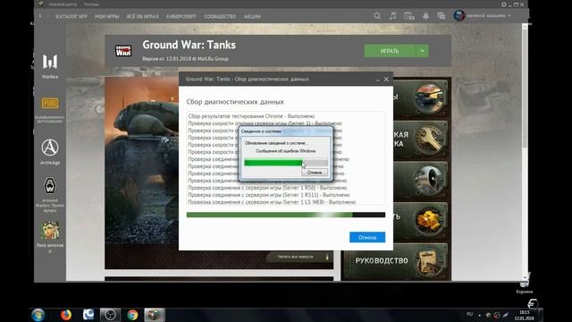The height and width of the screenshot is (322, 572).
Task: Open the music note icon
Action: point(392,16)
